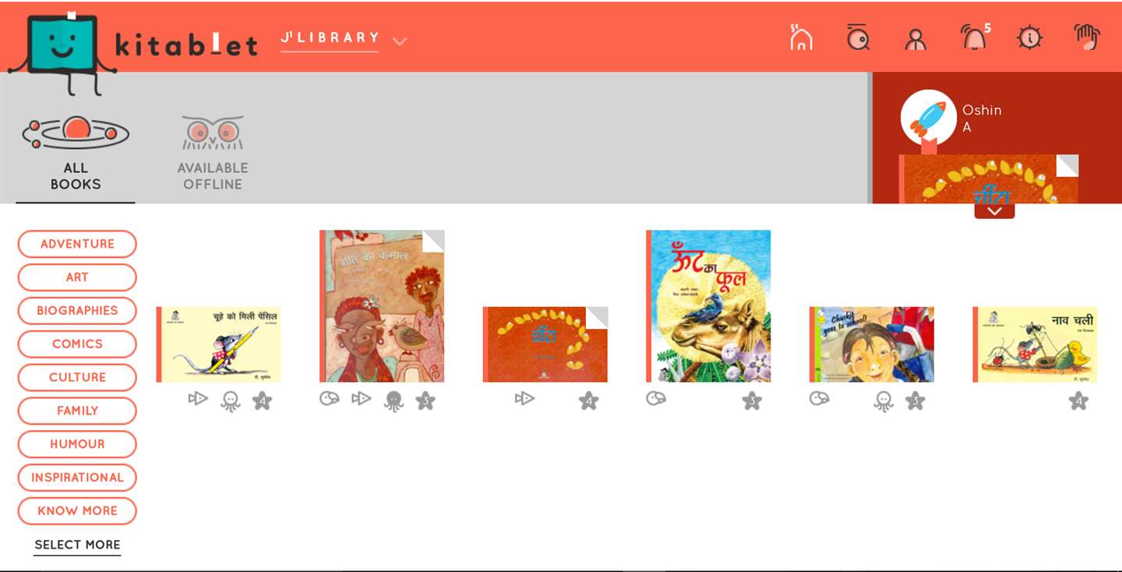Click speech bubble under camel book
Screen dimensions: 1122x572
click(656, 398)
